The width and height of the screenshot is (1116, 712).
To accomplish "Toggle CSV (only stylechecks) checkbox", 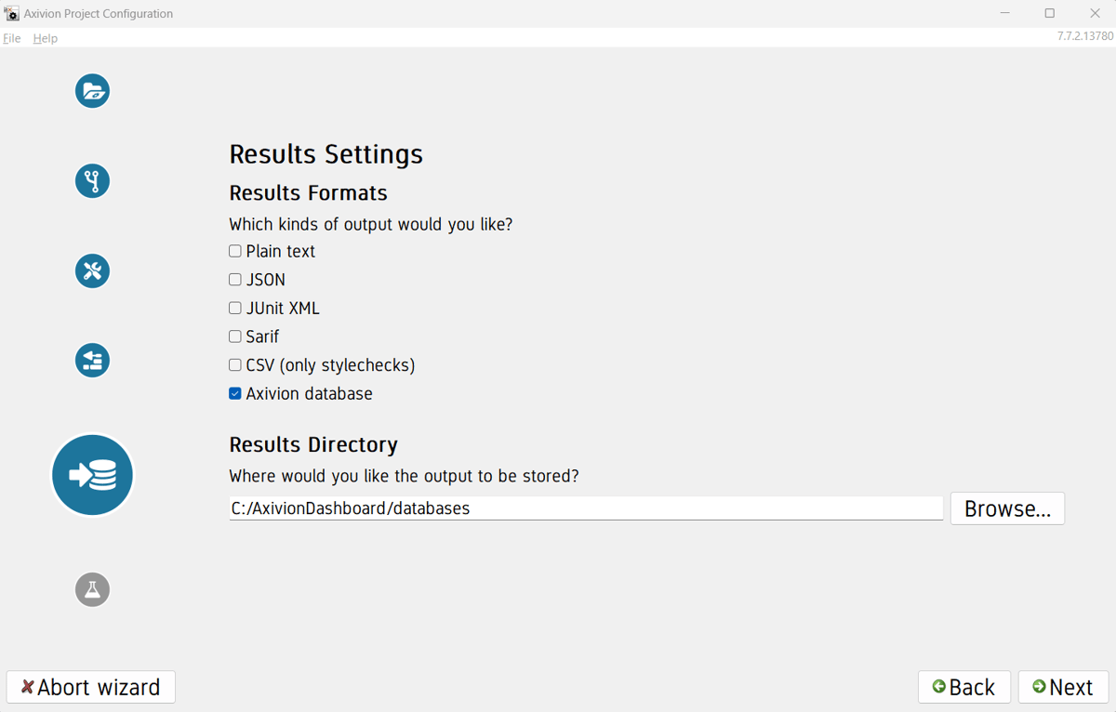I will pyautogui.click(x=235, y=365).
